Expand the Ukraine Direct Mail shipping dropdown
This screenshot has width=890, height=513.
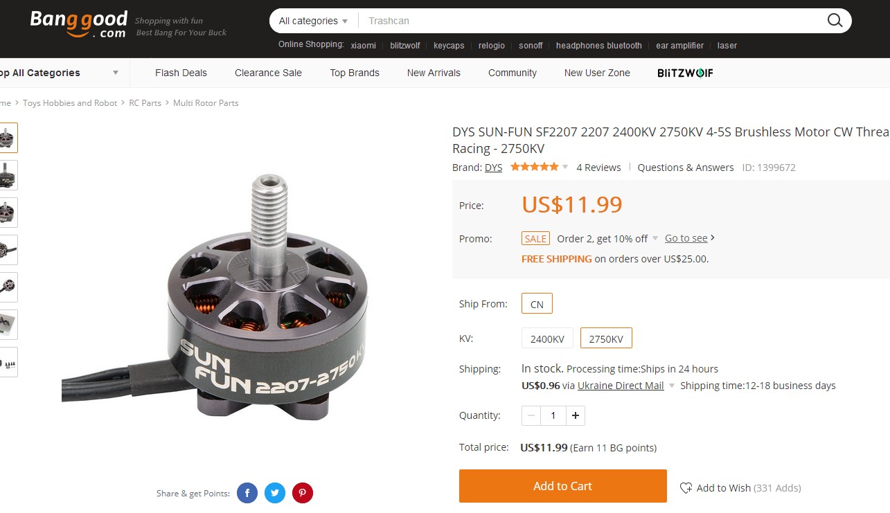click(670, 386)
